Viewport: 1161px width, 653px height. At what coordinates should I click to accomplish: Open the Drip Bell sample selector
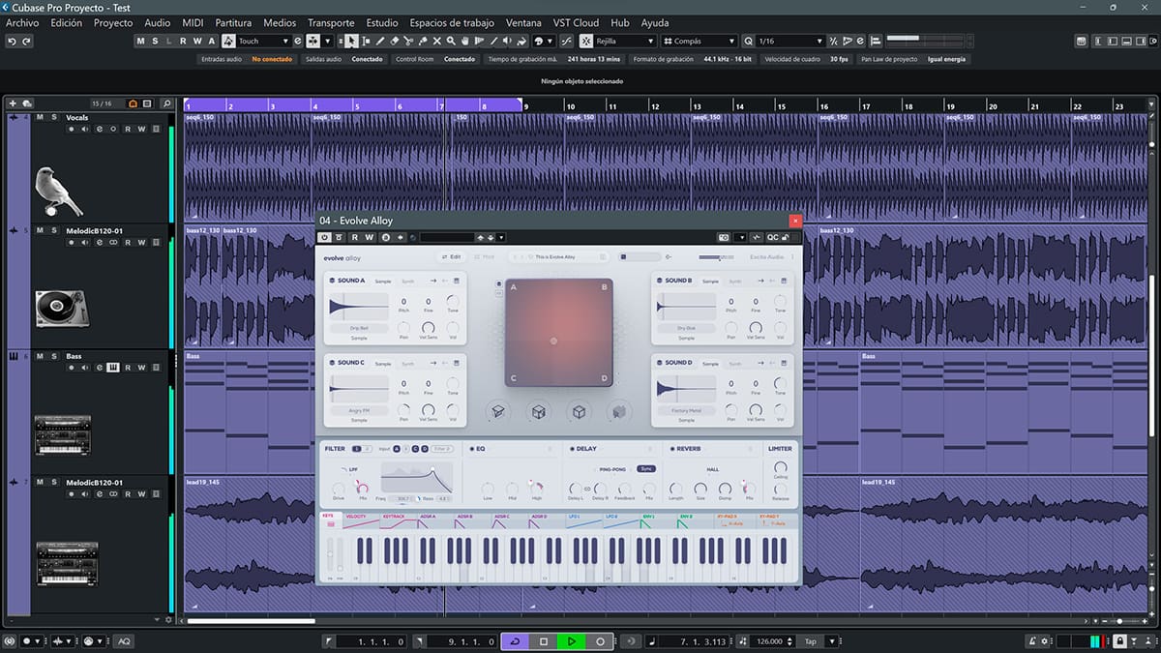[x=359, y=329]
